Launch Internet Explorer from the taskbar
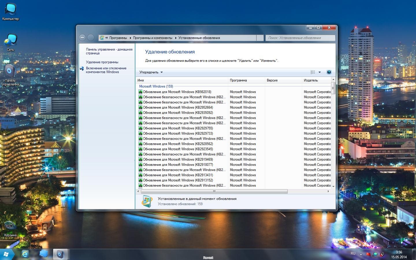The height and width of the screenshot is (260, 416). click(25, 254)
